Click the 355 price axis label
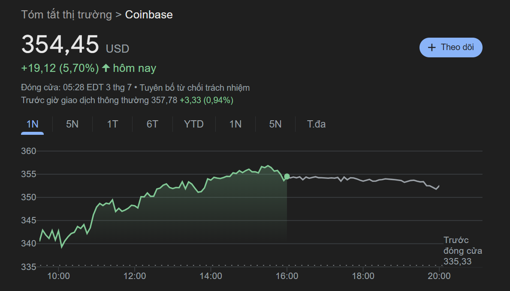The width and height of the screenshot is (510, 291). coord(29,174)
